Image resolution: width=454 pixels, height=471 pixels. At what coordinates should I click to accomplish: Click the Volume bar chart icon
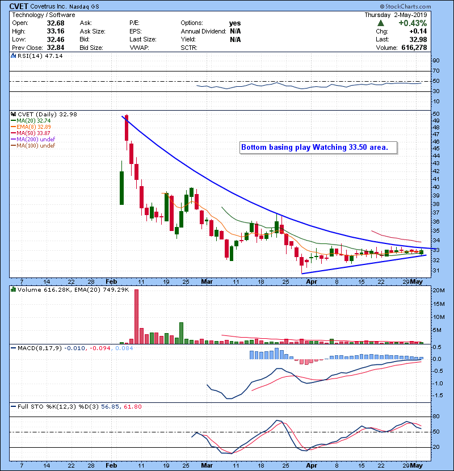[x=14, y=289]
